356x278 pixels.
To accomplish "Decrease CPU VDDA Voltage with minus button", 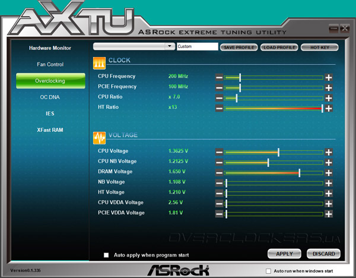I will click(219, 204).
